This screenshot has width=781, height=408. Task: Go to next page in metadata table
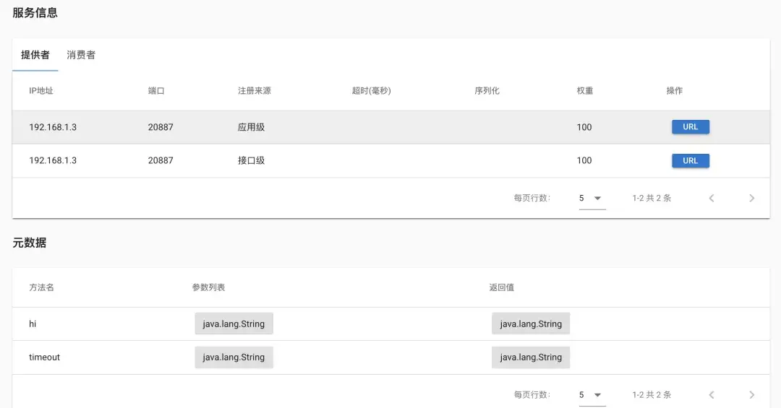tap(751, 394)
